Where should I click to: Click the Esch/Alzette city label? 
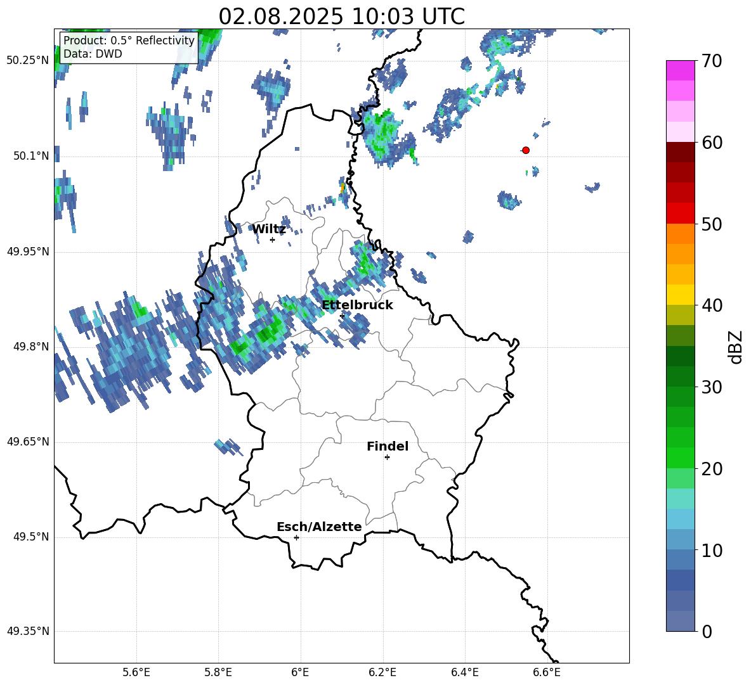(x=319, y=527)
